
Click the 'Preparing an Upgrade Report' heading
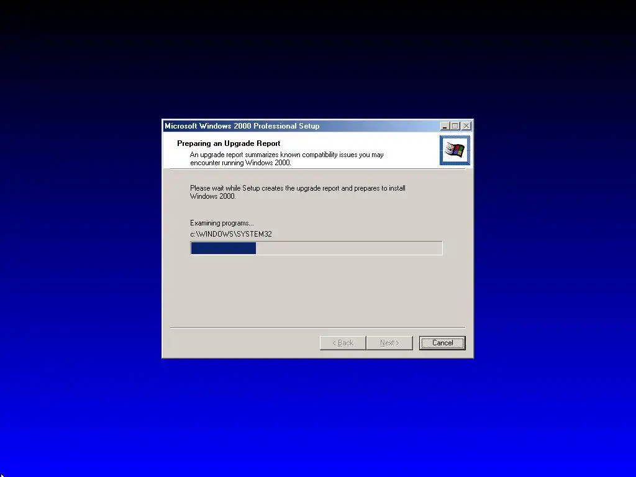(x=229, y=143)
